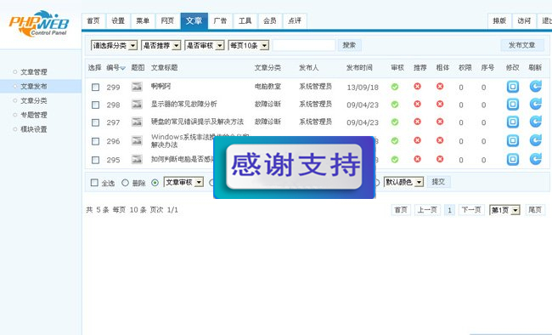Image resolution: width=552 pixels, height=335 pixels.
Task: Toggle the bold red icon for article 296
Action: (440, 140)
